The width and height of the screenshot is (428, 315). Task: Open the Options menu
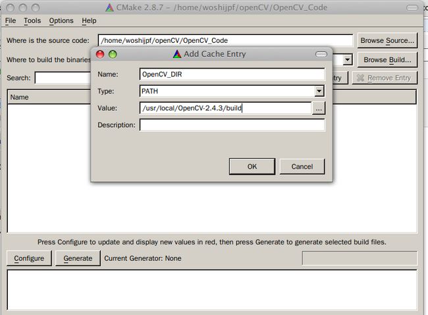(61, 21)
